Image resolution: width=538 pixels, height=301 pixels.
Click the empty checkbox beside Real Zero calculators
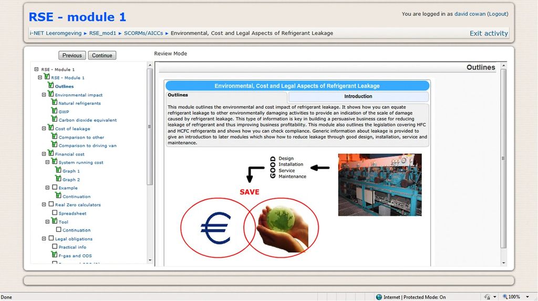tap(51, 204)
